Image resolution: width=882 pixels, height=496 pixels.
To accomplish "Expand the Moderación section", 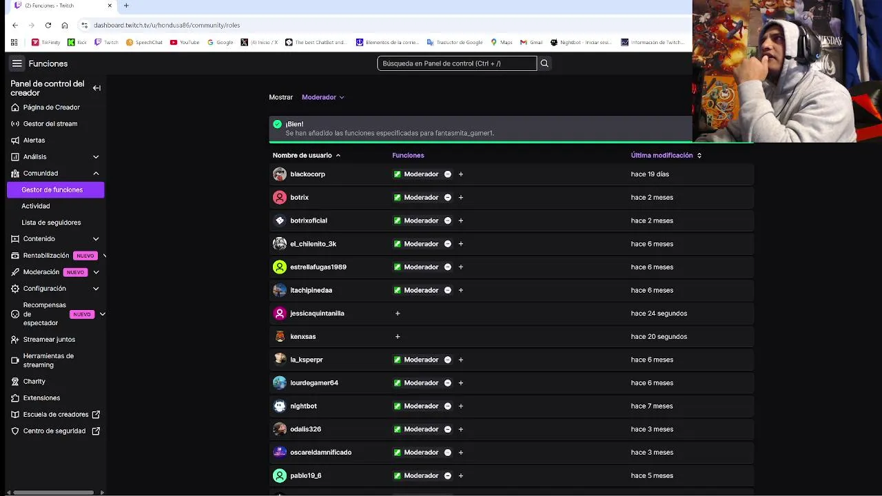I will coord(96,272).
